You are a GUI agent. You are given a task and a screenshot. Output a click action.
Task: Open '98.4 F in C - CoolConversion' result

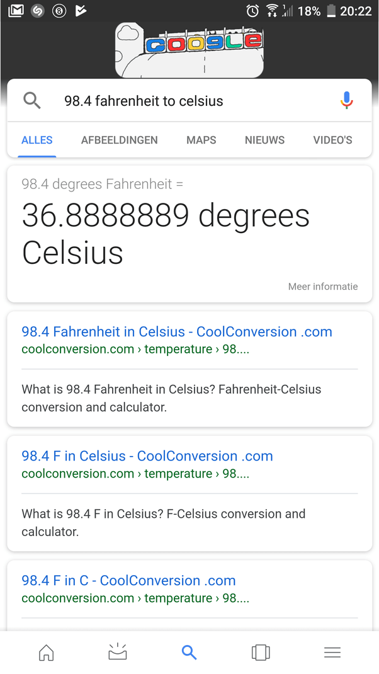pyautogui.click(x=128, y=581)
